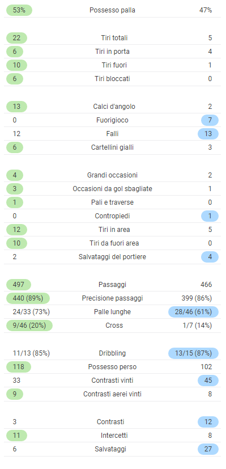
Task: Click the blue 1 Contropiedi badge
Action: pos(210,216)
